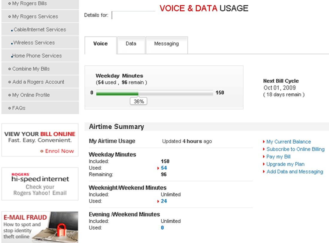This screenshot has width=329, height=243.
Task: Click red arrow beside Upgrade my Plan
Action: point(264,164)
